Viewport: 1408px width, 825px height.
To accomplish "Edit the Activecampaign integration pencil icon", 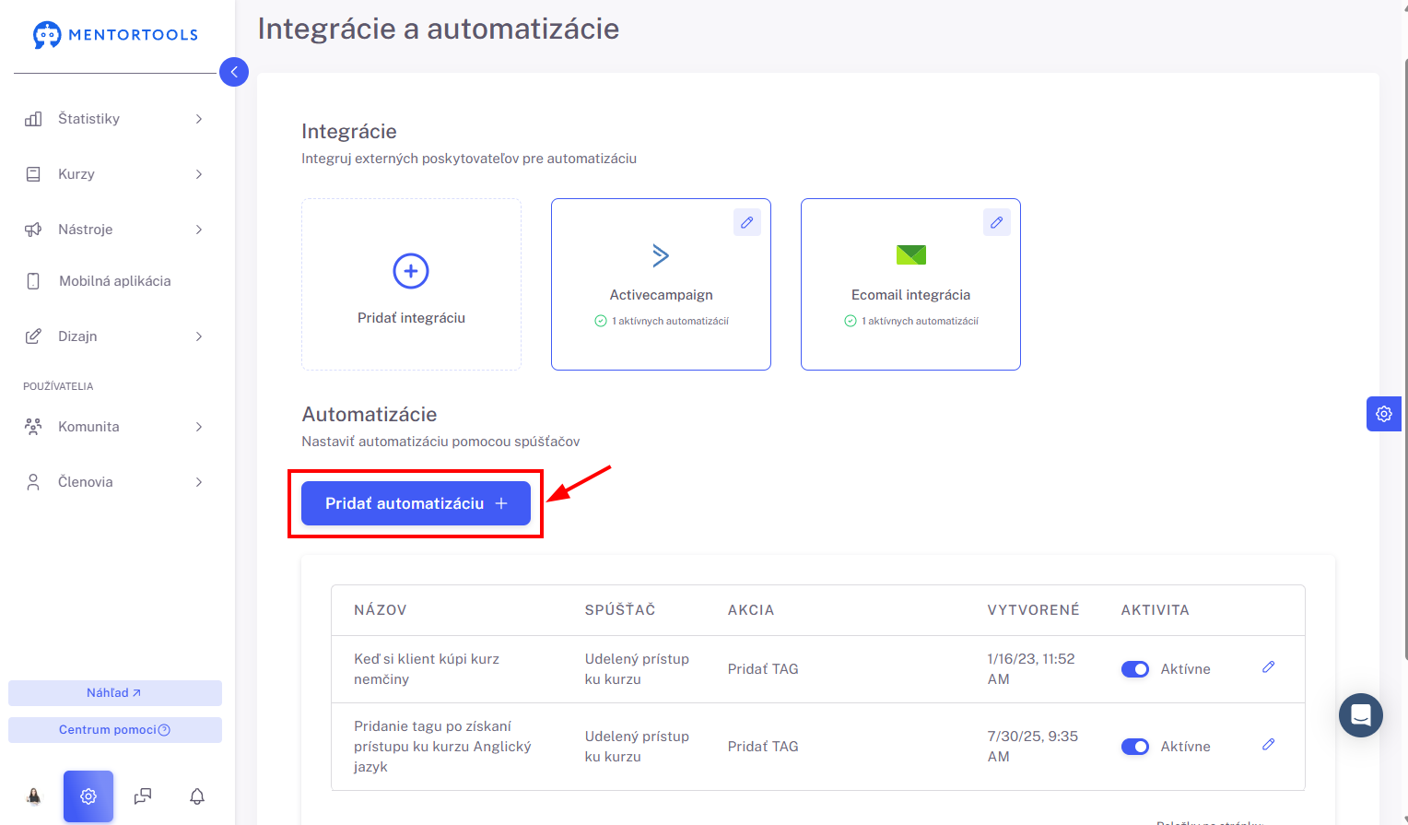I will coord(747,222).
